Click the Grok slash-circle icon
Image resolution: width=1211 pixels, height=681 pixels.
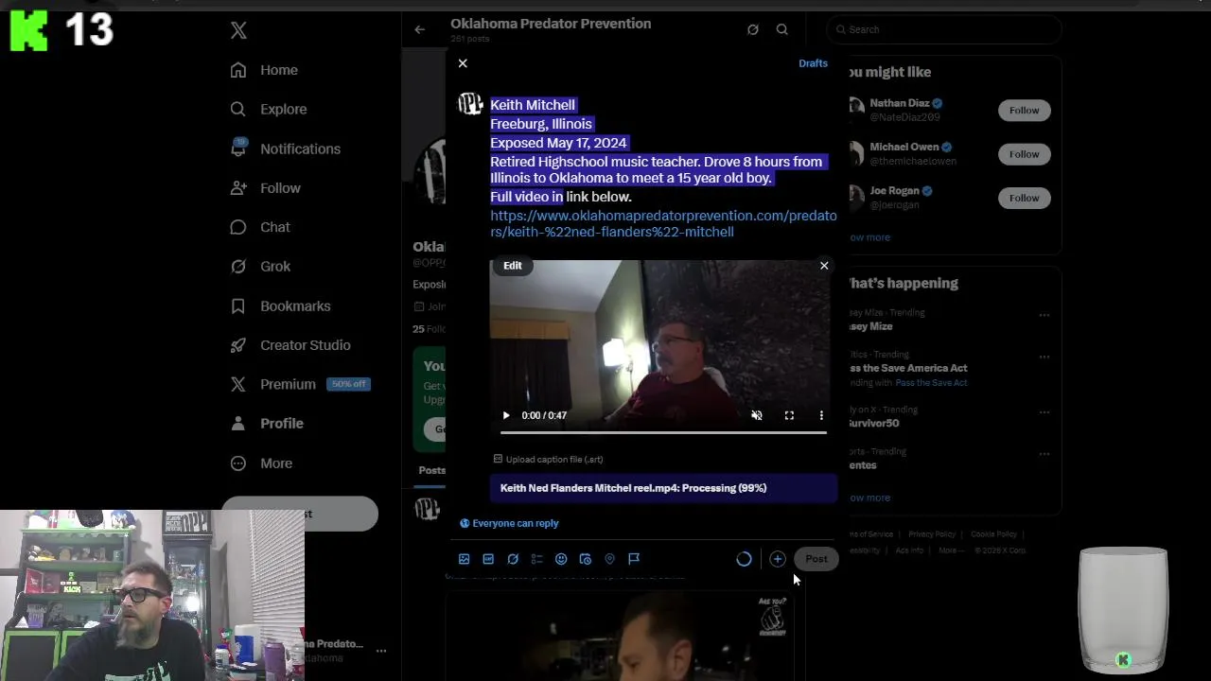pyautogui.click(x=238, y=267)
